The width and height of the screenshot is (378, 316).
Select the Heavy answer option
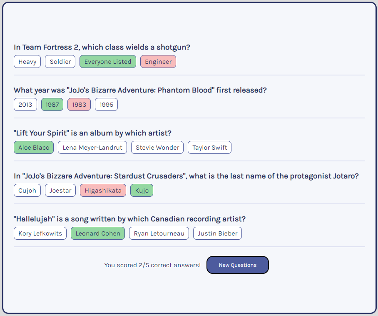27,62
